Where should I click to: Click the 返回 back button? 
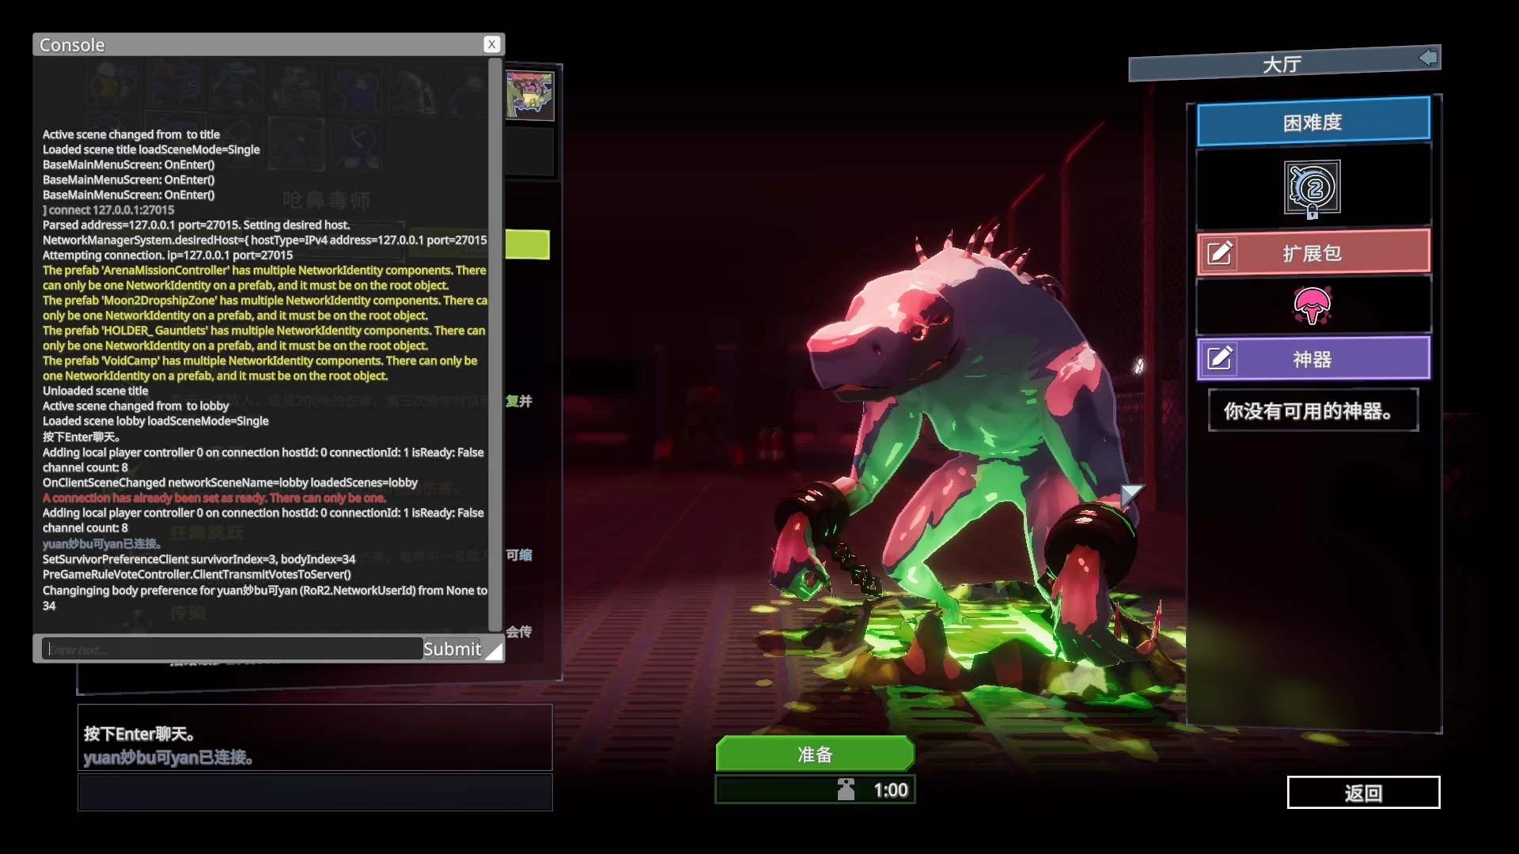click(1362, 792)
